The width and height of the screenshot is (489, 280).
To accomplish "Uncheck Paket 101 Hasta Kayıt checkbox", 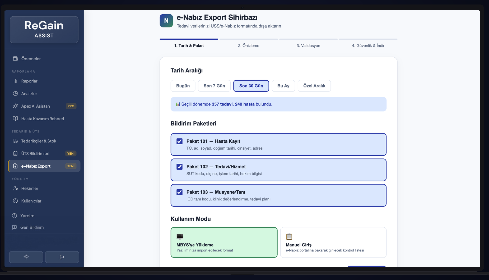I will (179, 141).
